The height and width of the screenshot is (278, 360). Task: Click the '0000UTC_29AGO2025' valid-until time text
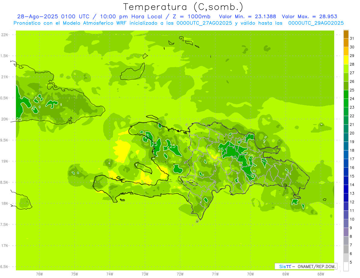(x=316, y=23)
